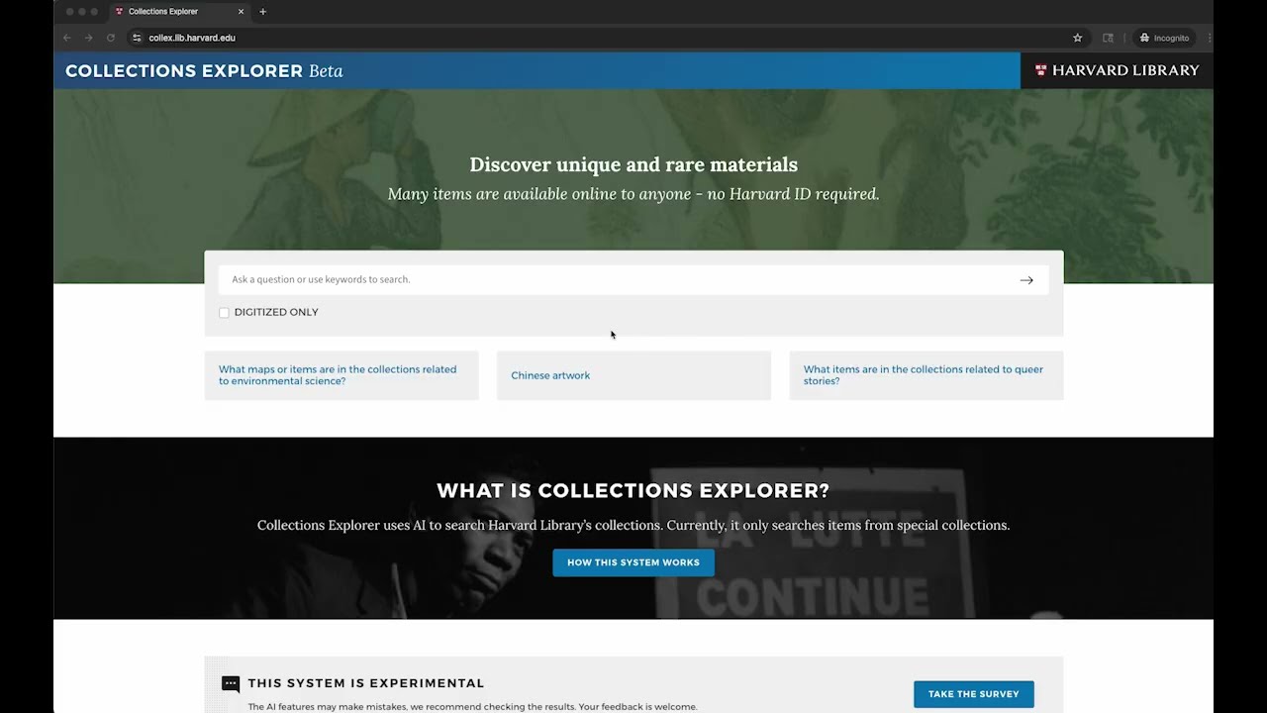Click the sentence about searching special collections

click(633, 526)
